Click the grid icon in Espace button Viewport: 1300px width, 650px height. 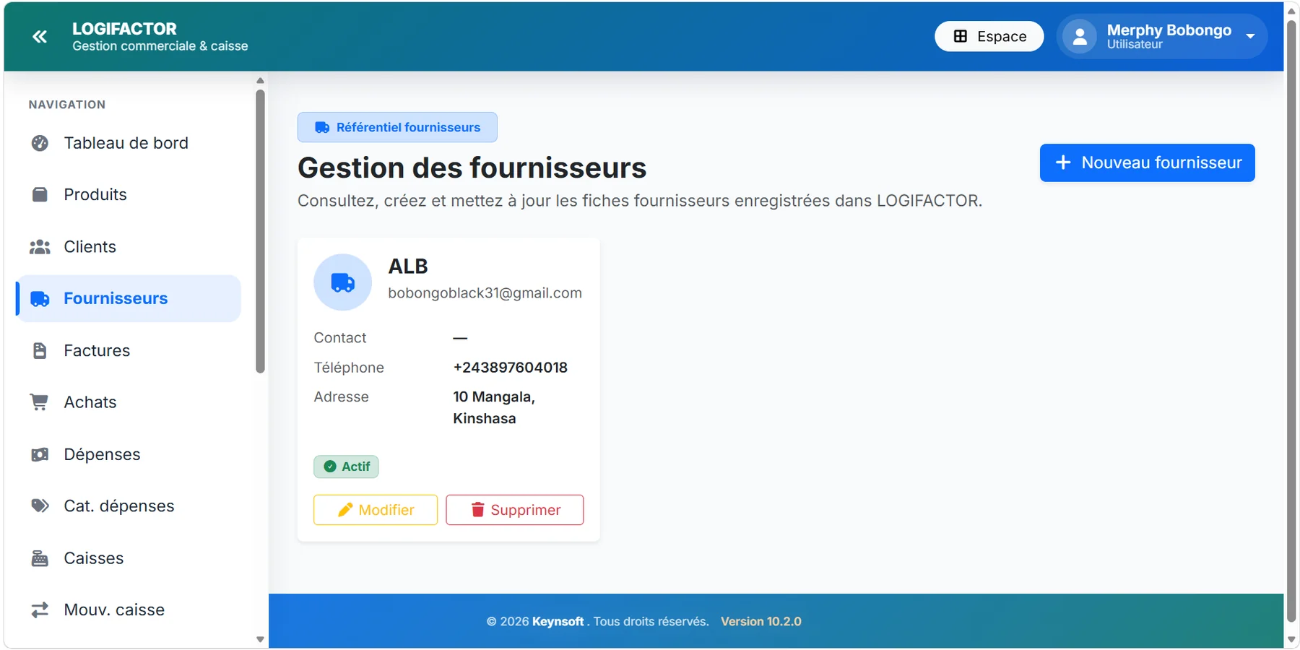coord(961,36)
